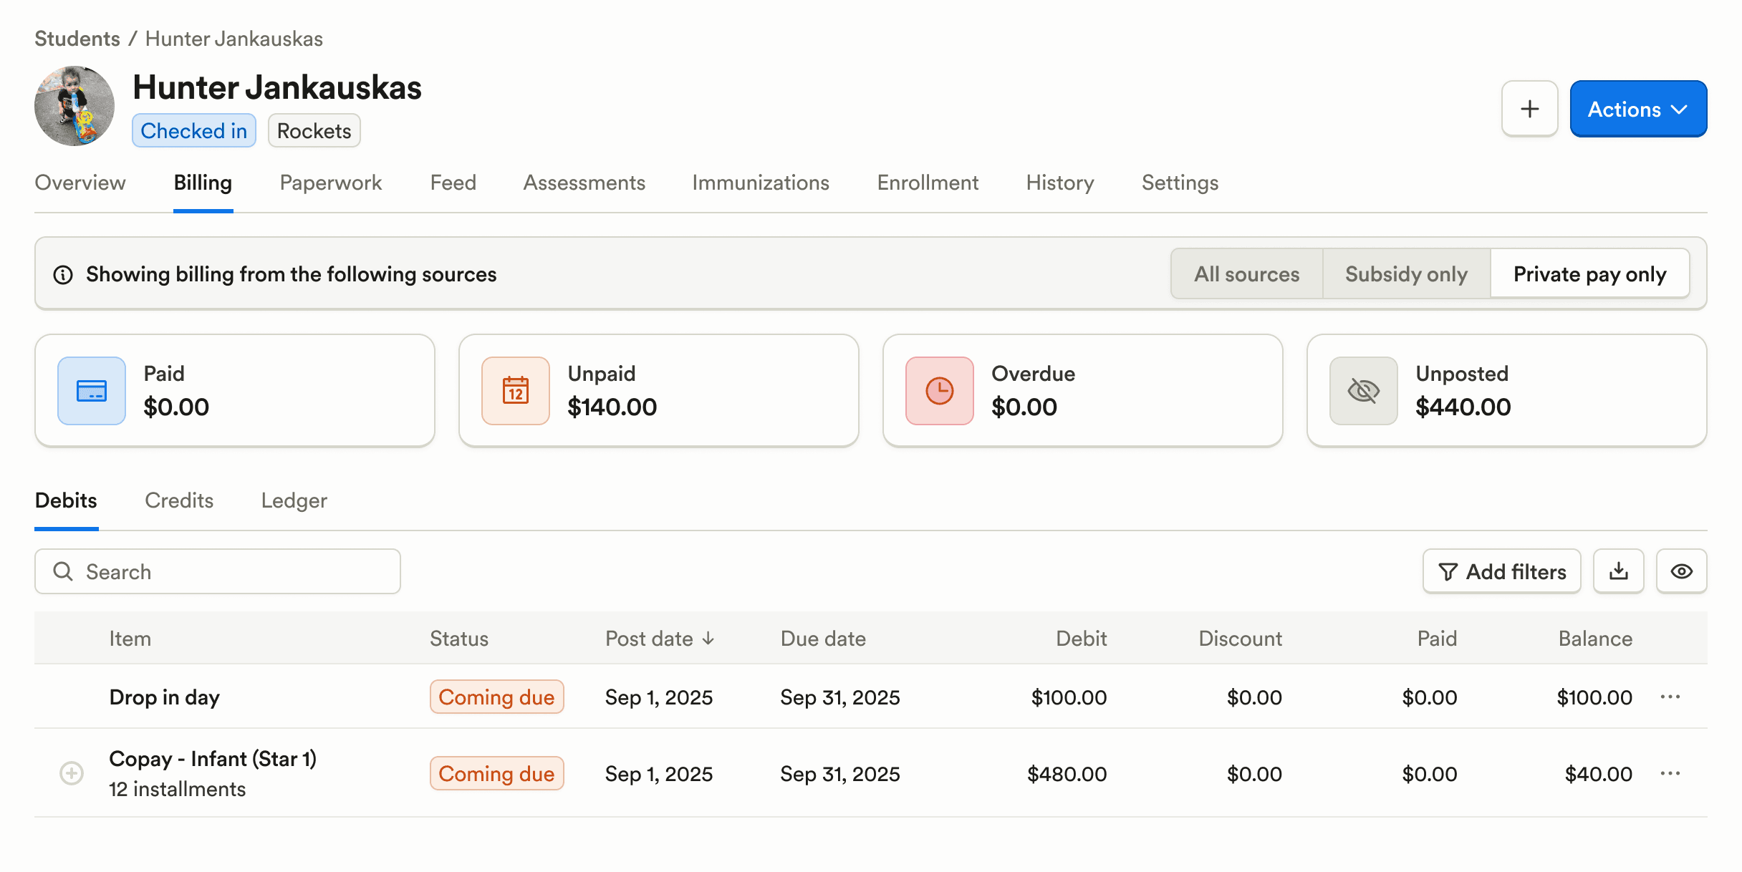This screenshot has height=872, width=1742.
Task: Click the Unposted crossed-eye icon
Action: coord(1363,391)
